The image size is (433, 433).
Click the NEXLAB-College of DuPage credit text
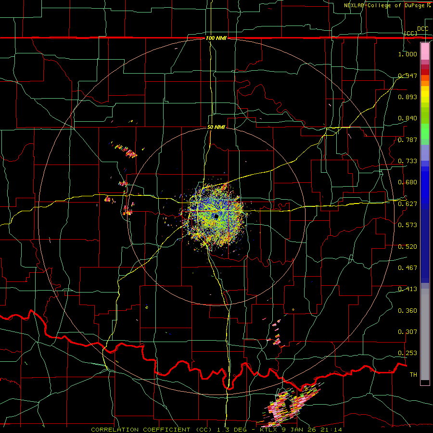click(x=387, y=5)
